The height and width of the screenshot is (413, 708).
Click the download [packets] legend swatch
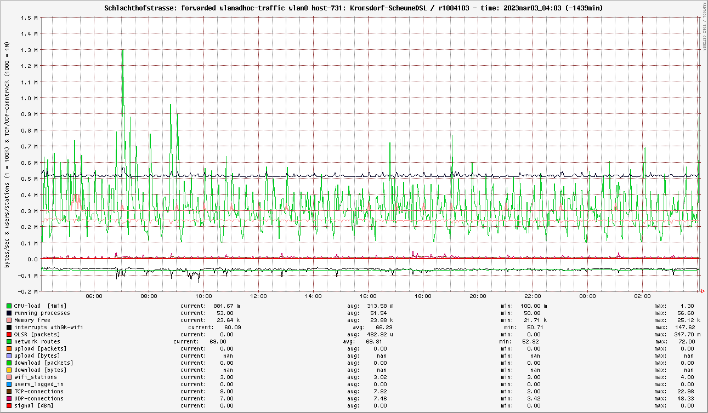pos(9,363)
